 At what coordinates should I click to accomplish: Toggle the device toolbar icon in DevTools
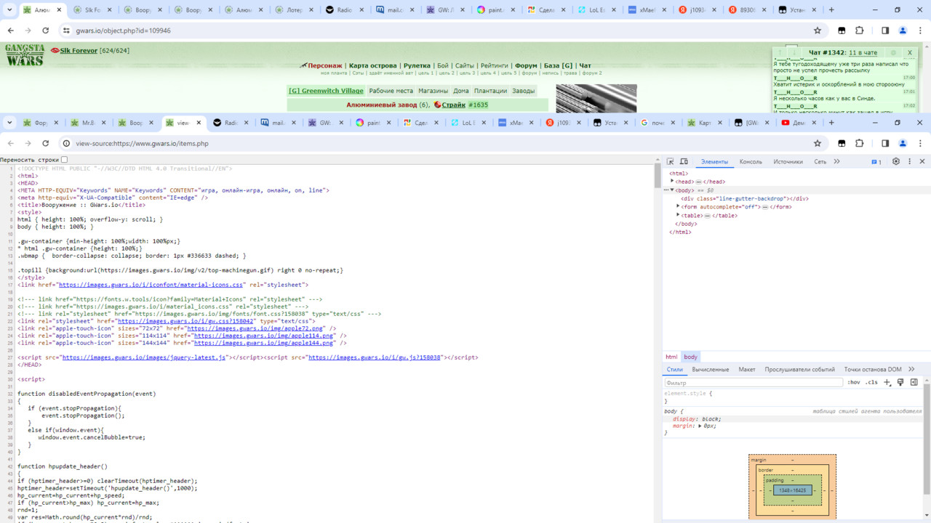[x=684, y=161]
